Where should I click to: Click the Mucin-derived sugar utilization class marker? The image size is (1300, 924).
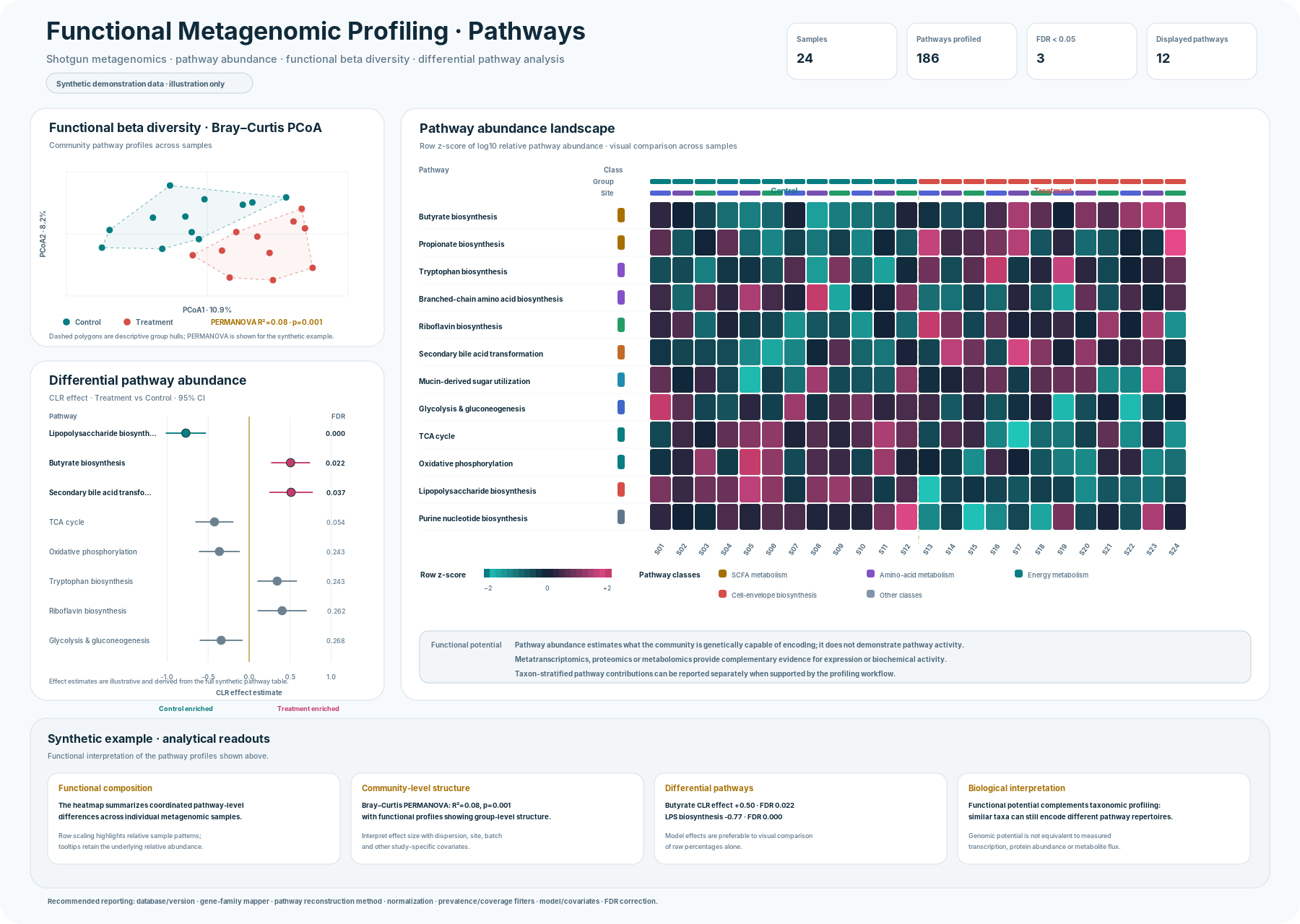[621, 380]
